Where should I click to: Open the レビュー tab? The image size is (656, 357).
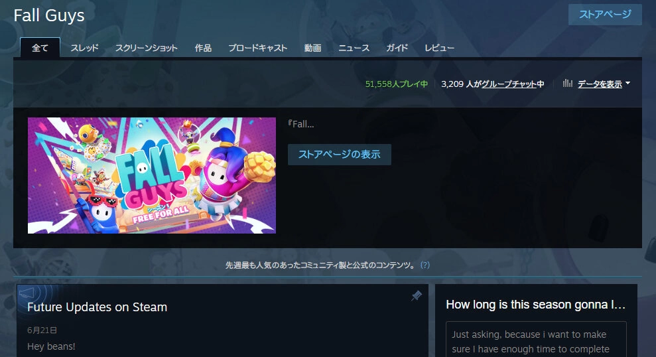tap(439, 48)
